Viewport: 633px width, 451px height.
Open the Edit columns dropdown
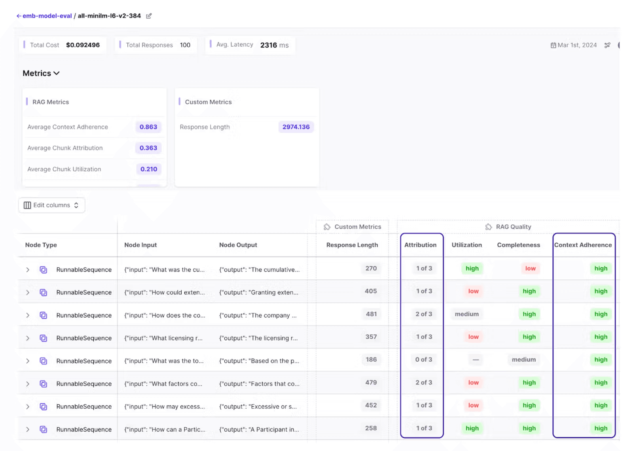point(52,205)
